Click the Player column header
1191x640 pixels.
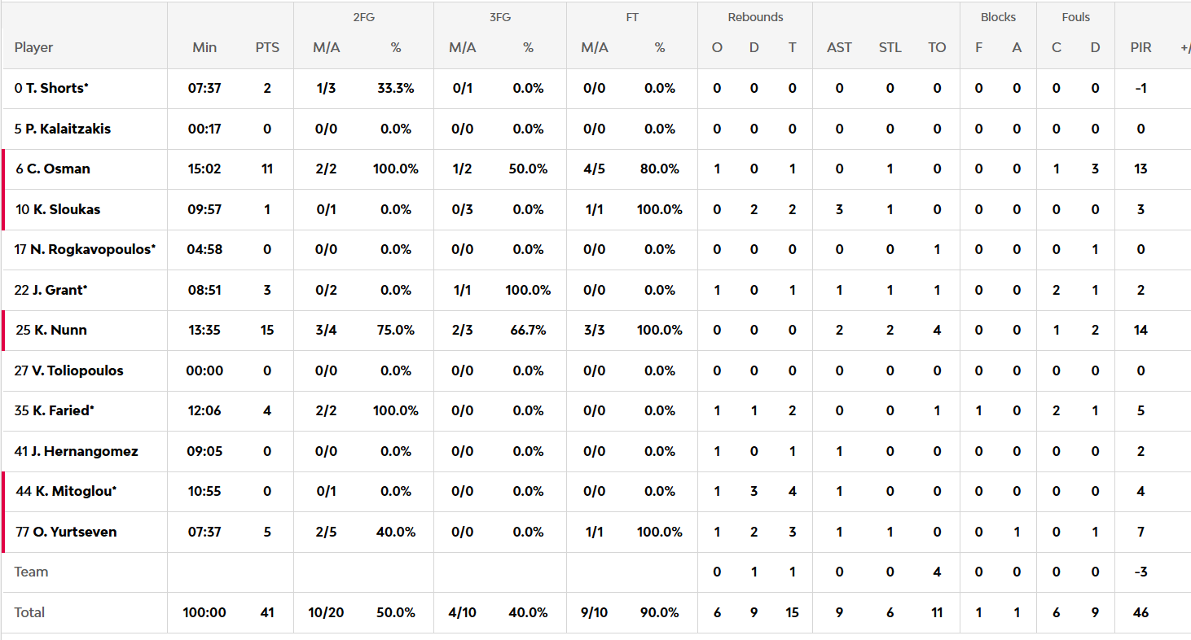[33, 47]
